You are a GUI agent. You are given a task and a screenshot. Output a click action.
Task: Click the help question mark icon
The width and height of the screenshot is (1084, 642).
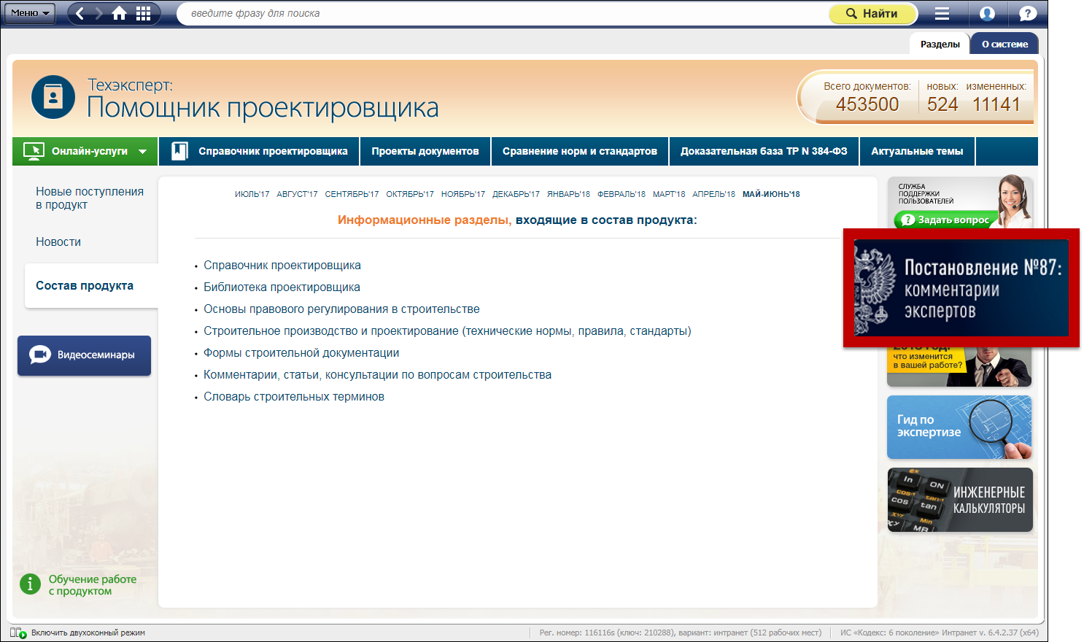click(x=1027, y=13)
